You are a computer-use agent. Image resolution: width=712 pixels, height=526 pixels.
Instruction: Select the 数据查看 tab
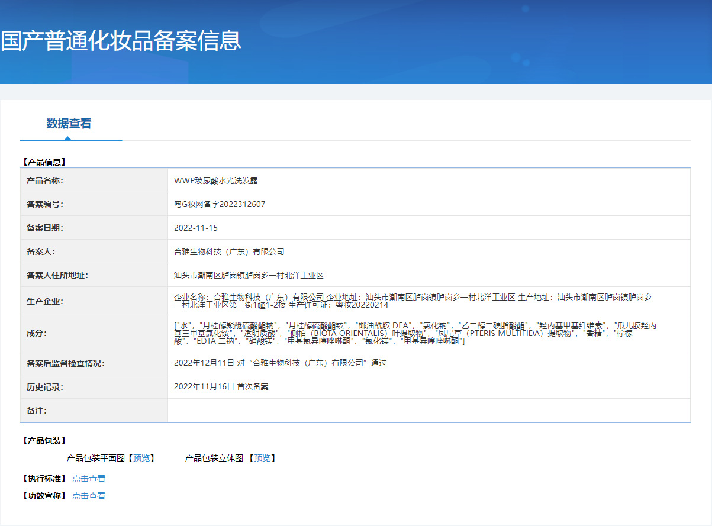tap(69, 124)
